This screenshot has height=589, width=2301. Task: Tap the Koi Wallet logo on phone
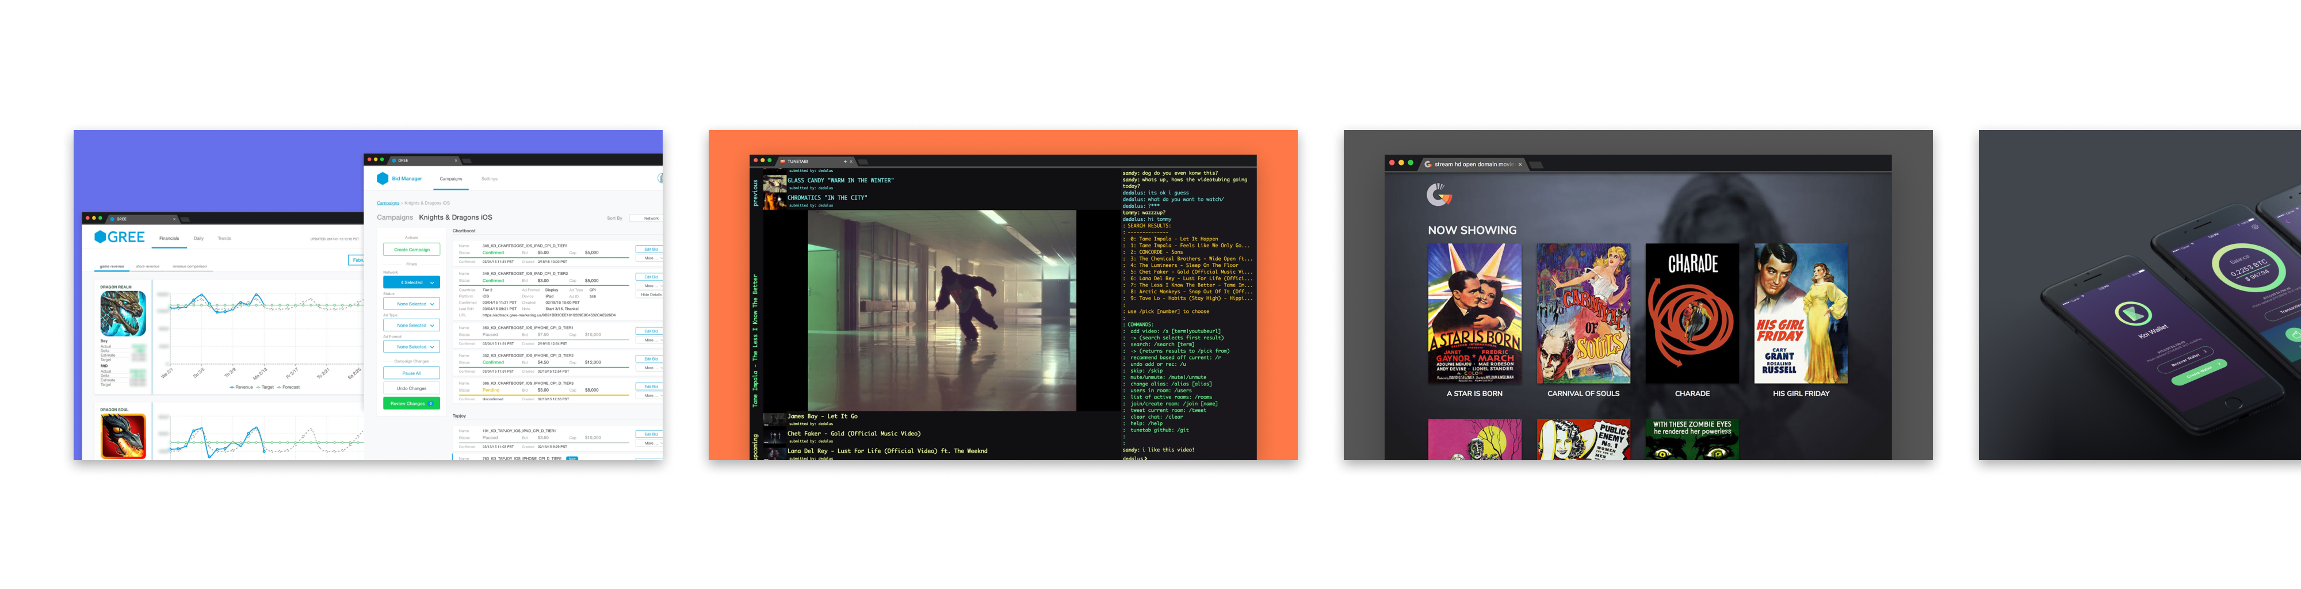tap(2133, 313)
